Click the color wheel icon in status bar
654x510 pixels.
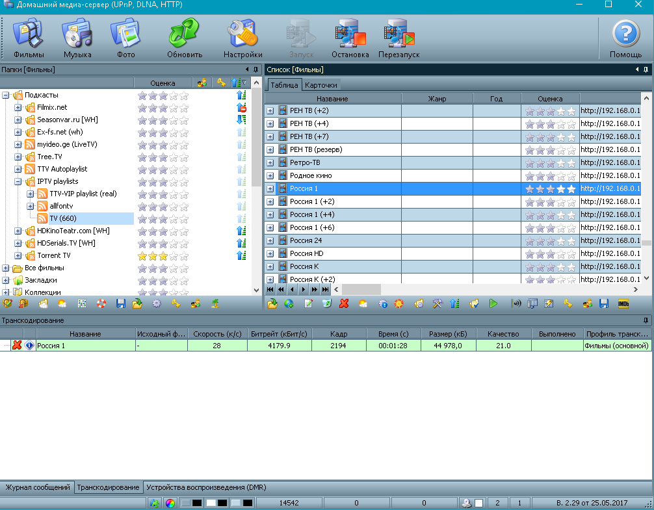[x=170, y=504]
